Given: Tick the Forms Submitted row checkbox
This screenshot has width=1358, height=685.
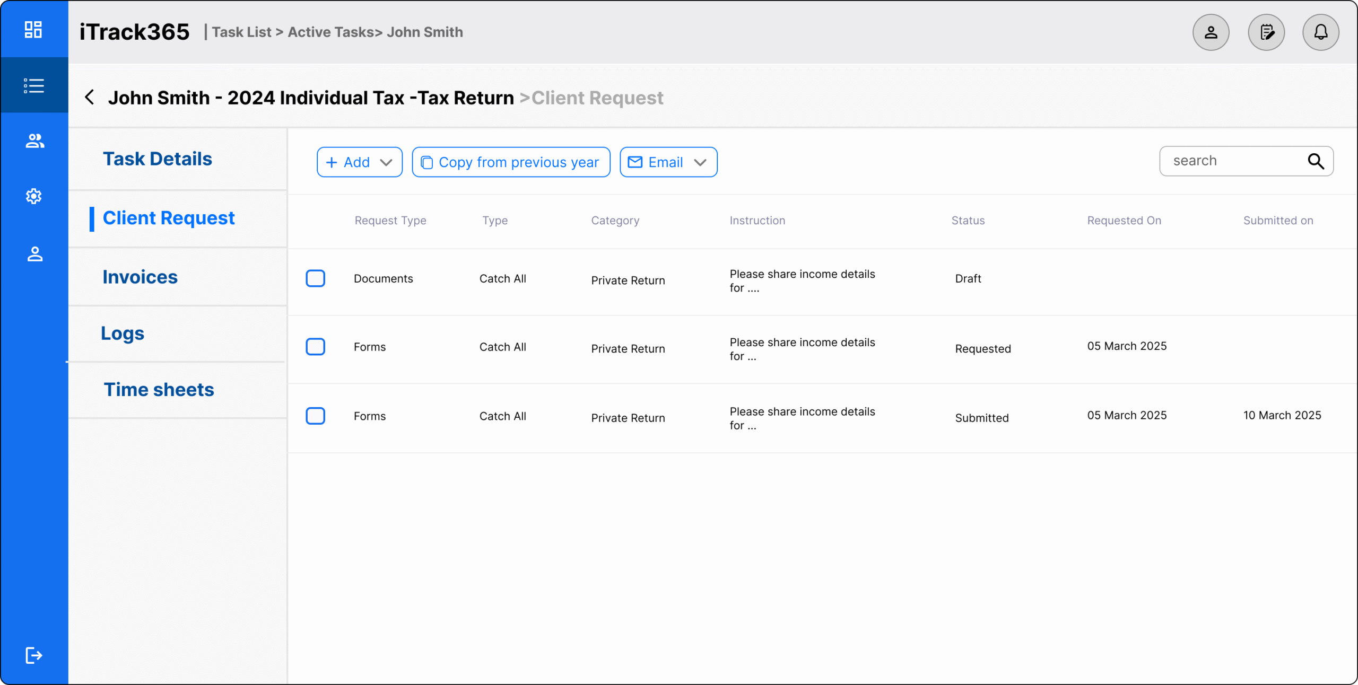Looking at the screenshot, I should (x=315, y=416).
